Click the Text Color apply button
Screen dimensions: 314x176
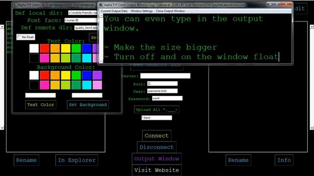[41, 105]
